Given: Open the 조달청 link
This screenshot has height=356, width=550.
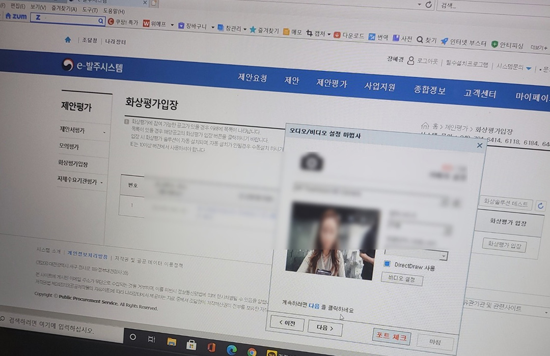Looking at the screenshot, I should click(x=90, y=40).
